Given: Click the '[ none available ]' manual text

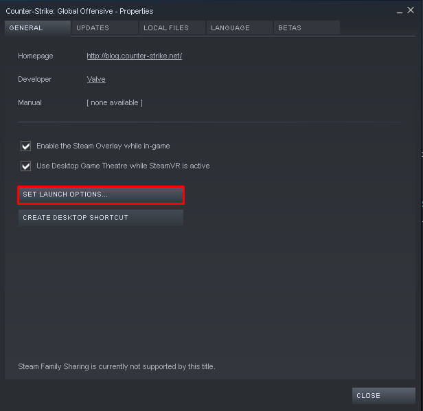Looking at the screenshot, I should pyautogui.click(x=115, y=102).
